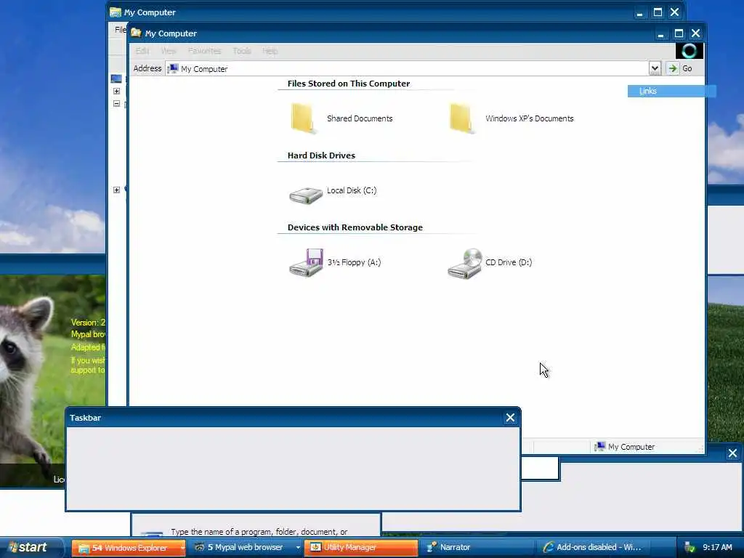Expand the lowest plus node in folder tree
744x558 pixels.
[117, 190]
